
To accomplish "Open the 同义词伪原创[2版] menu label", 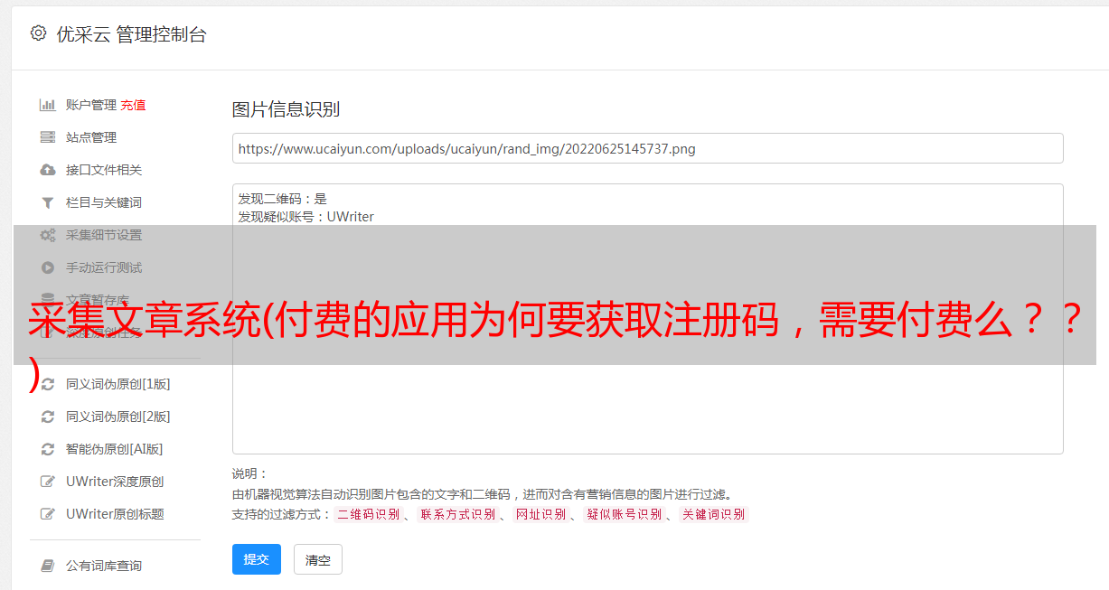I will [x=118, y=417].
